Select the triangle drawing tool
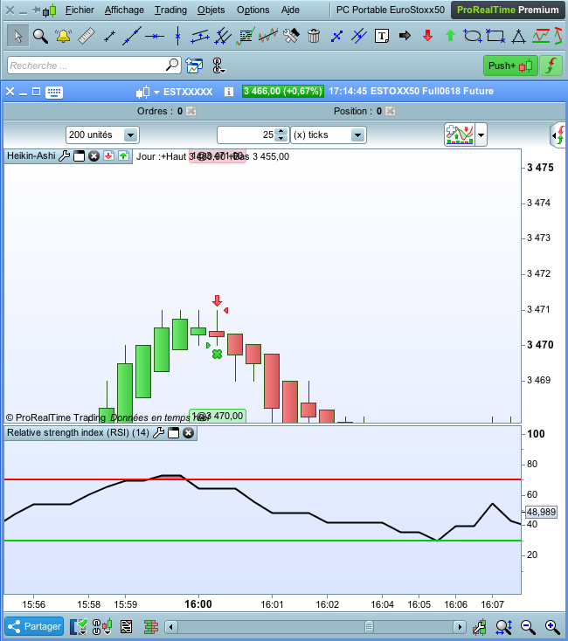Screen dimensions: 568x641 (x=518, y=36)
